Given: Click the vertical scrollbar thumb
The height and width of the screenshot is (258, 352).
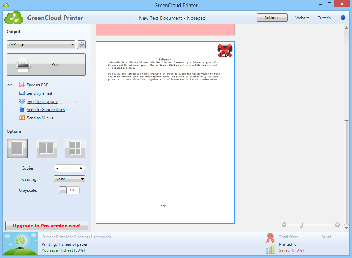Looking at the screenshot, I should (x=346, y=173).
